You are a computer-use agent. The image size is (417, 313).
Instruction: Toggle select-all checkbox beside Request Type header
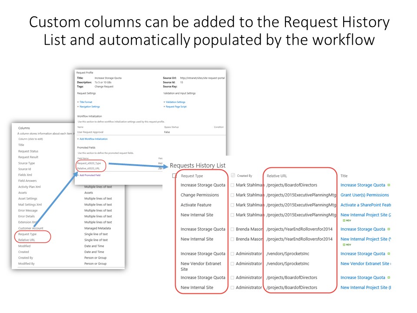[x=175, y=176]
